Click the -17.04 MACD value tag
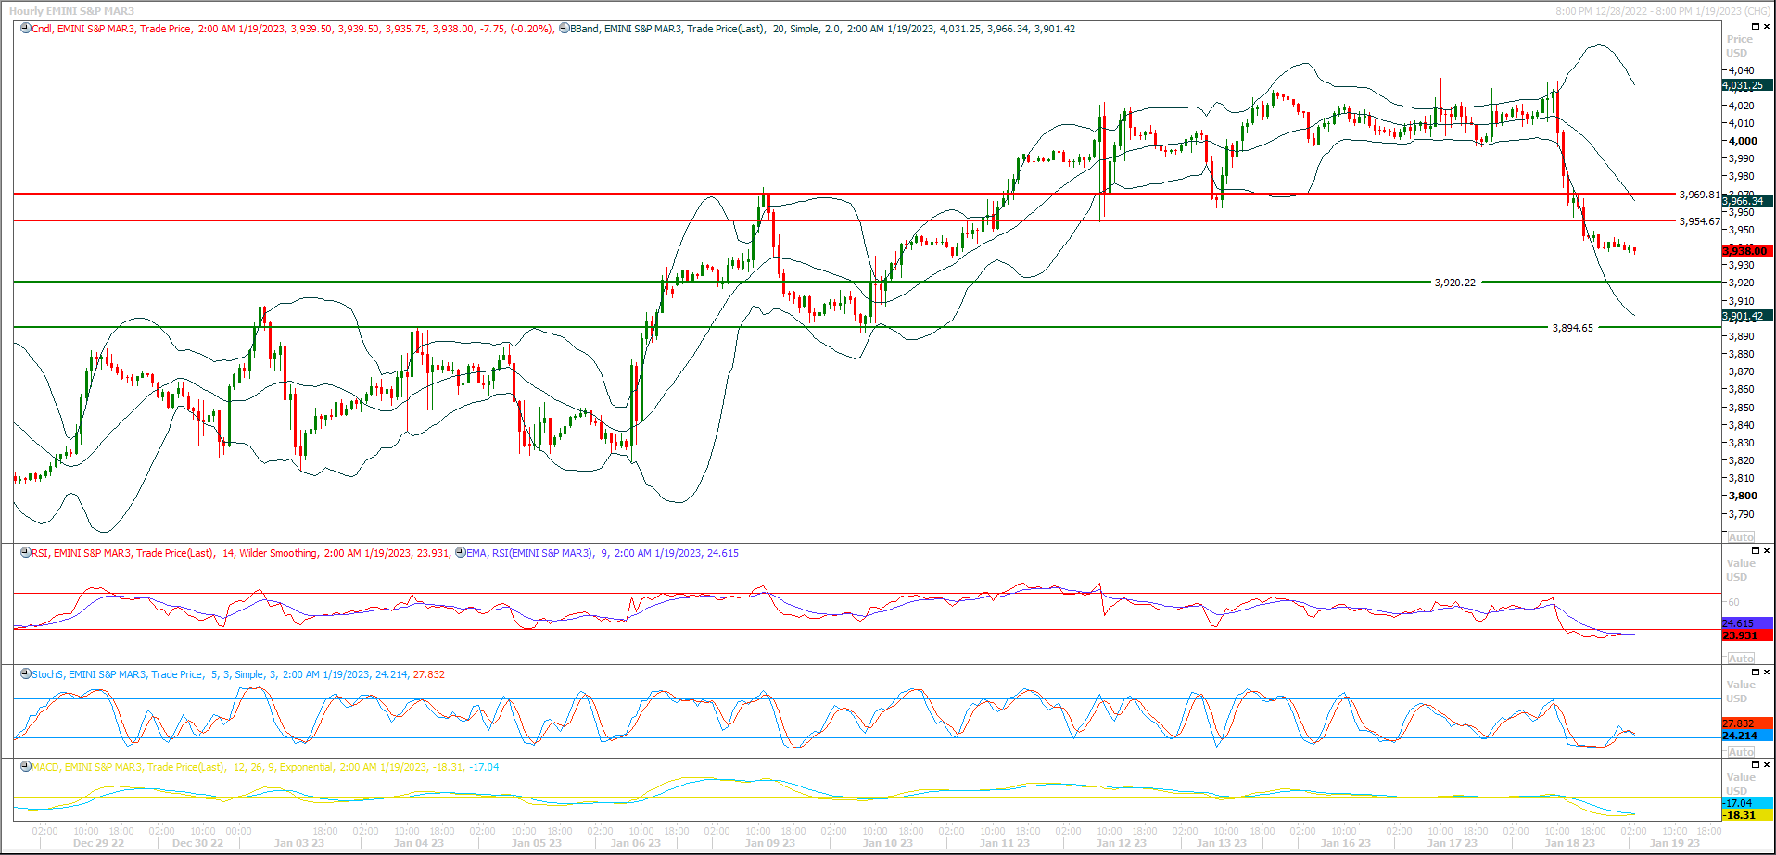1776x855 pixels. pos(1747,803)
